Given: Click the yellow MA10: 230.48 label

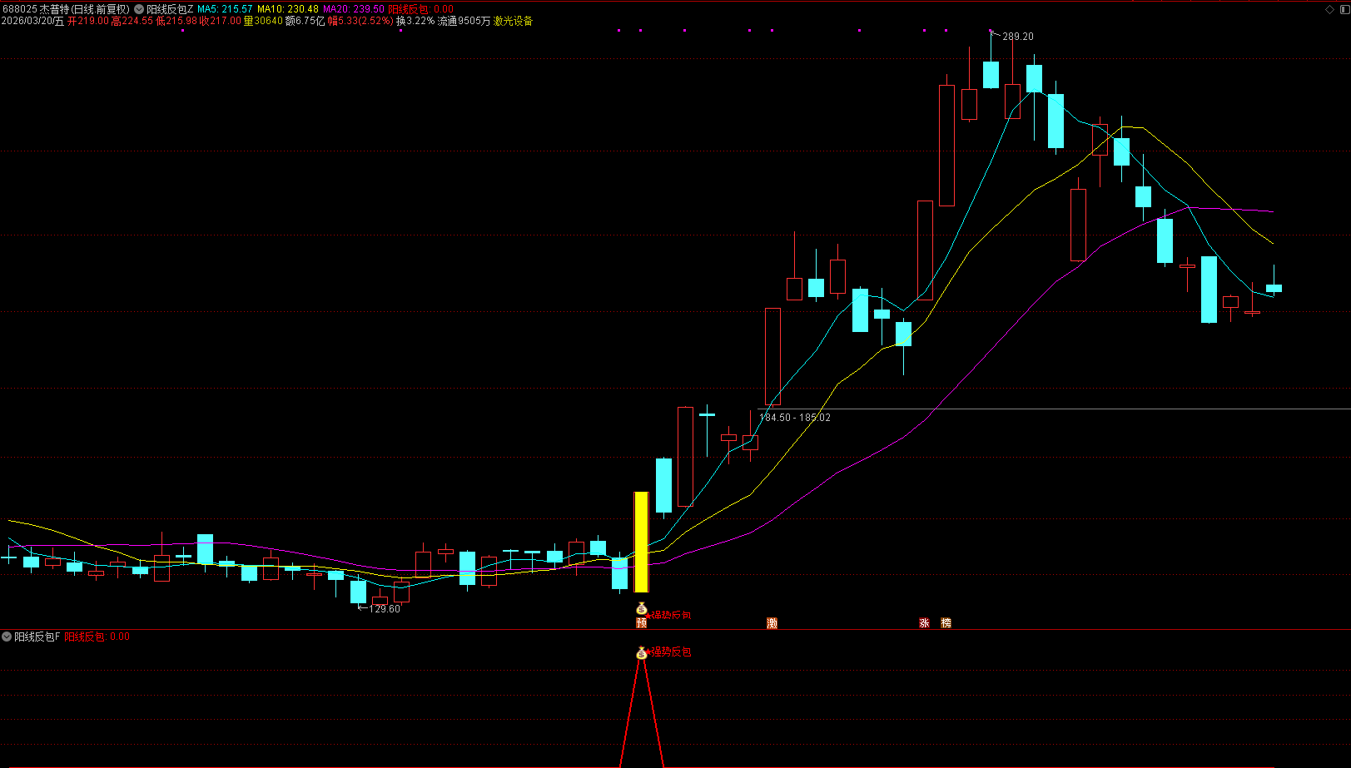Looking at the screenshot, I should [288, 9].
